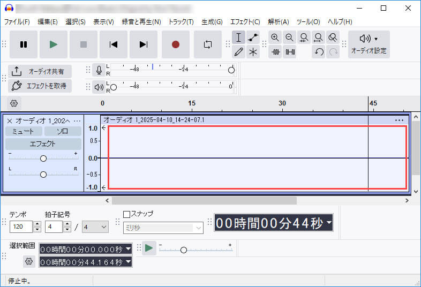Fit project to width zoom icon

[319, 37]
